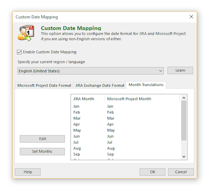
Task: Select the Mar row in JIRA Month column
Action: click(77, 118)
